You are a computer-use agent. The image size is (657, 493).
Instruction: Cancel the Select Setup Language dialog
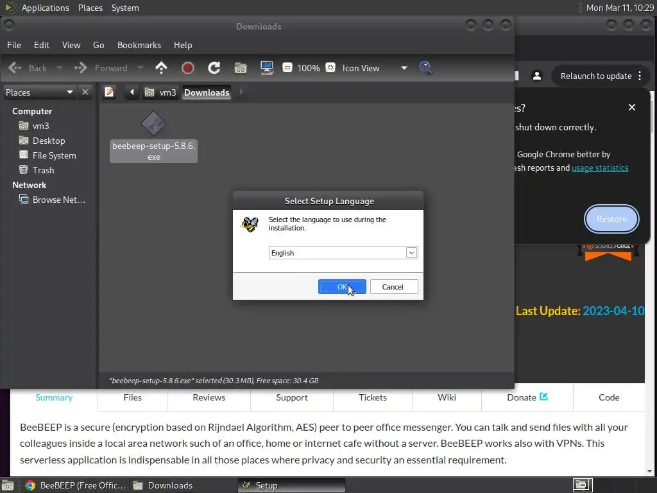[x=393, y=287]
